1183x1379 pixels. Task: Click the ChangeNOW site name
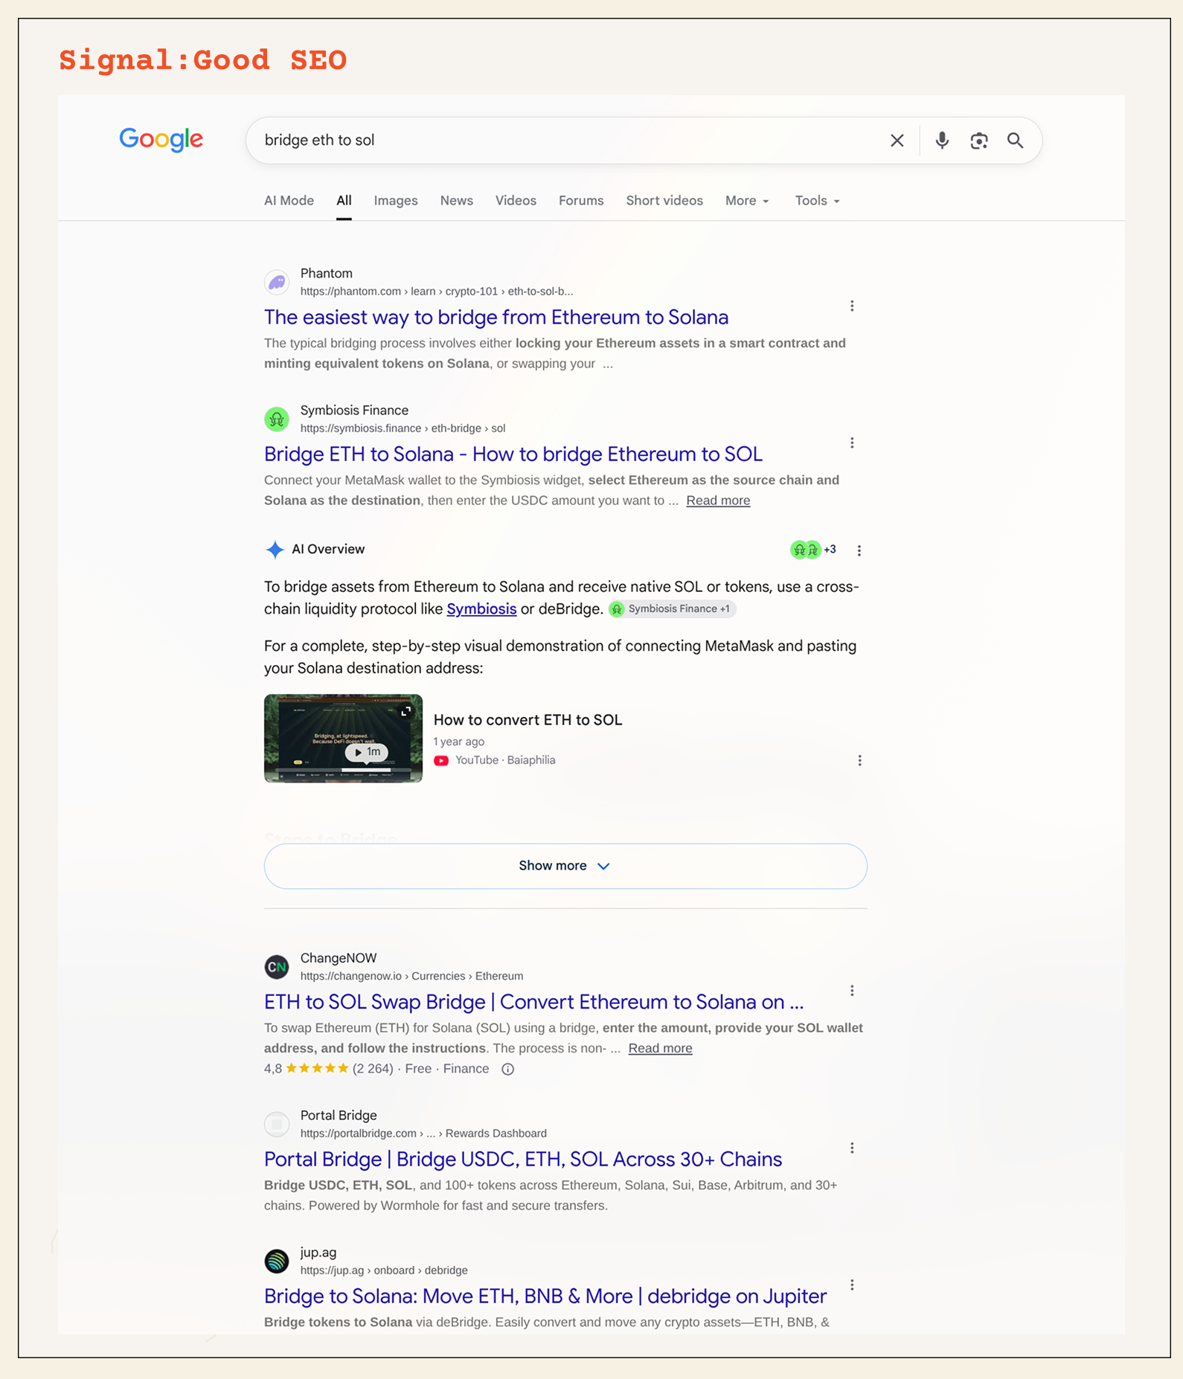tap(339, 958)
